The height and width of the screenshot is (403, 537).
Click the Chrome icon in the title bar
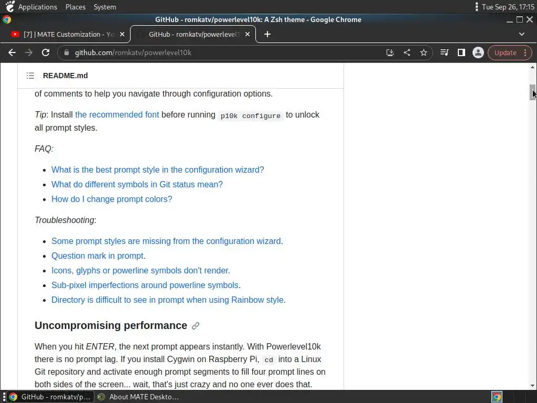[7, 19]
